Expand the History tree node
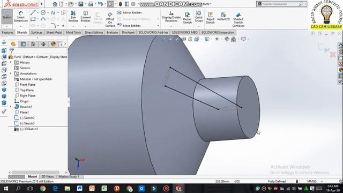The image size is (343, 193). click(x=11, y=62)
